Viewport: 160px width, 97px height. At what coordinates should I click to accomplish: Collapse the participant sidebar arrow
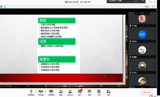(126, 51)
